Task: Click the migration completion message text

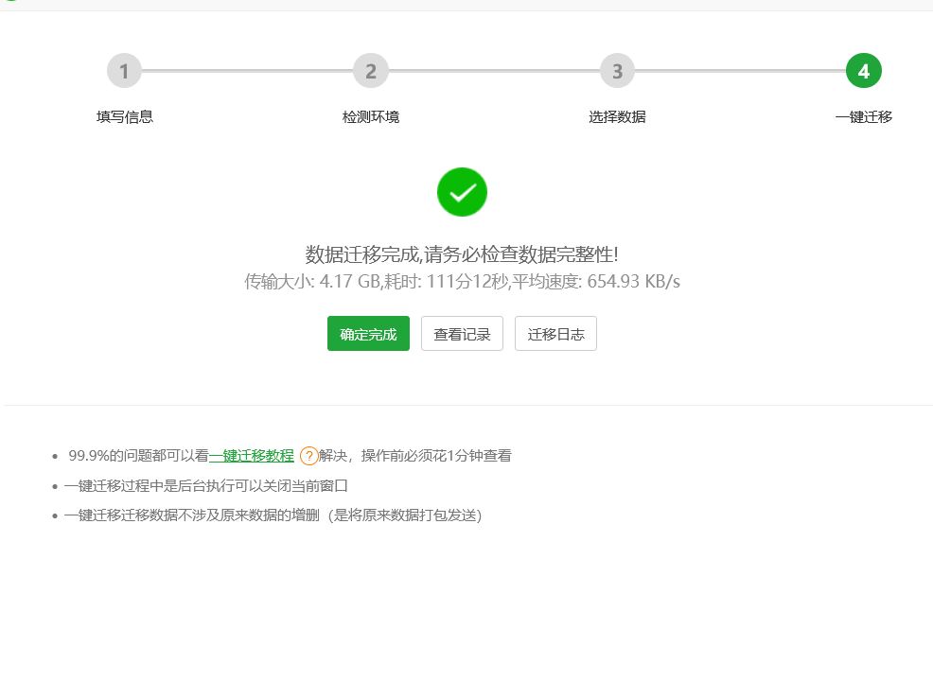Action: pos(461,253)
